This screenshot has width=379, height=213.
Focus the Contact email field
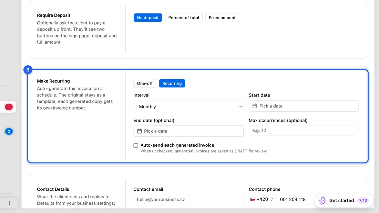[x=188, y=200]
